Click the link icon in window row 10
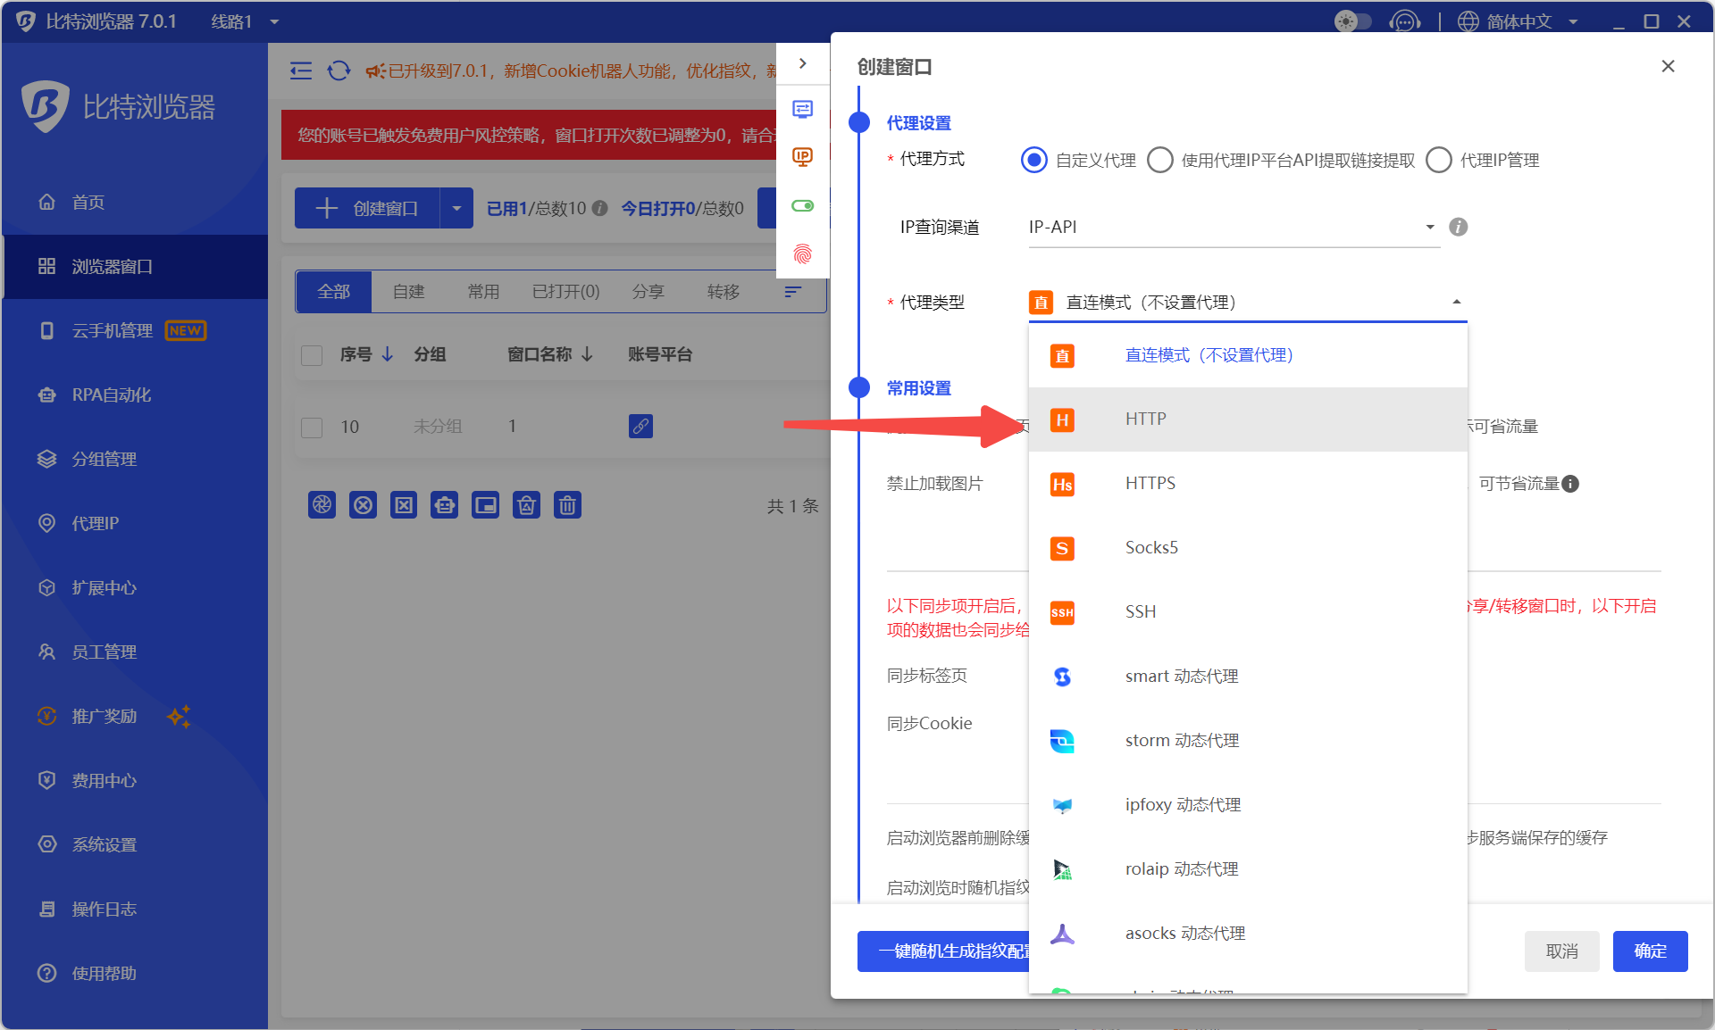Image resolution: width=1715 pixels, height=1030 pixels. coord(640,427)
